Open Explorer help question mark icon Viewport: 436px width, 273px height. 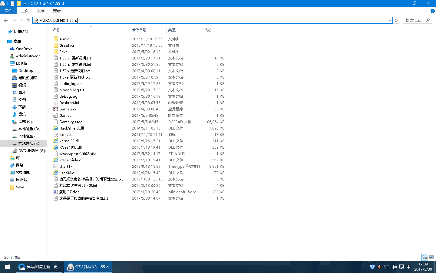(x=433, y=11)
